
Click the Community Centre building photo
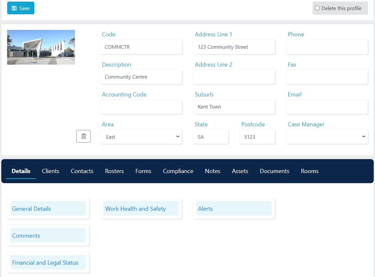41,47
